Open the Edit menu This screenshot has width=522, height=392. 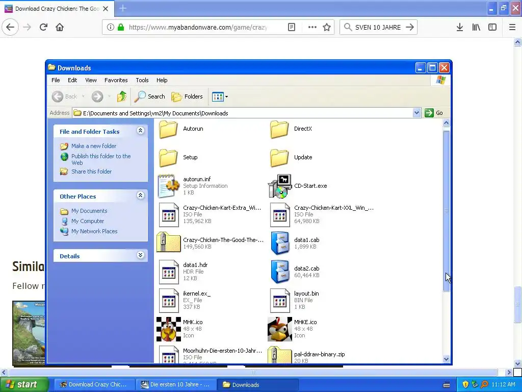click(72, 80)
